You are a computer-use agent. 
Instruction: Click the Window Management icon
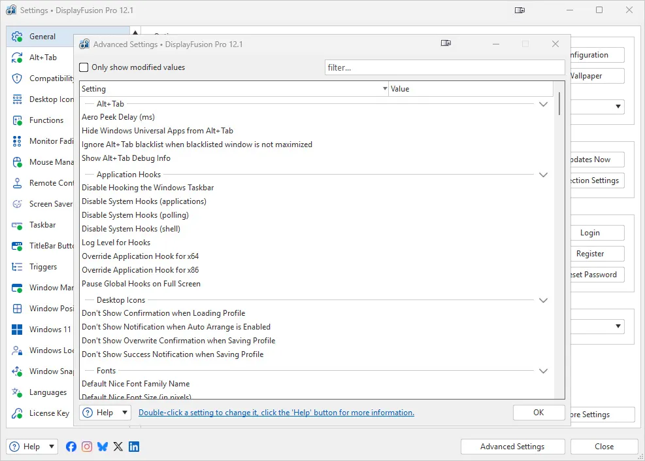[17, 288]
